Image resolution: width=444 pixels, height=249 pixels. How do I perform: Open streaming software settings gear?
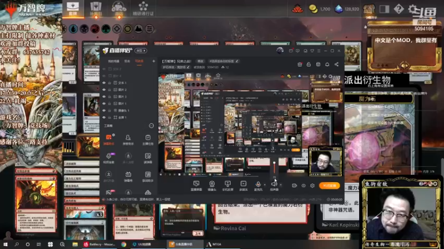(x=312, y=185)
